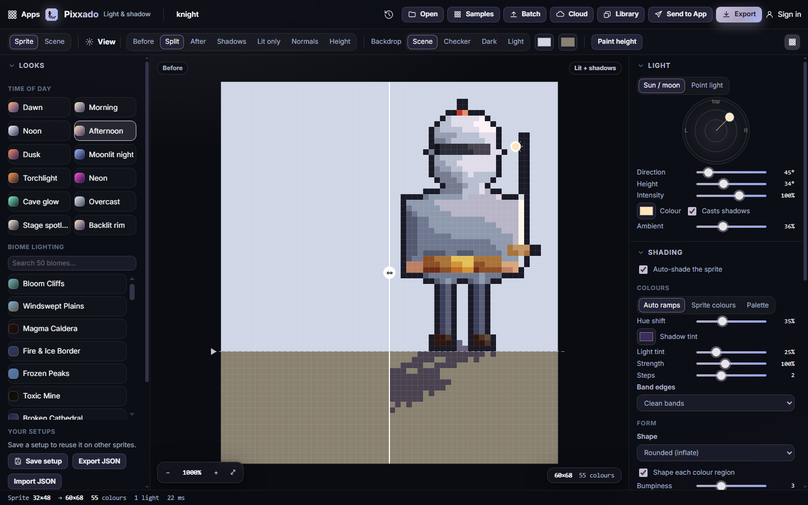Apply the Moonlit night look

click(x=105, y=155)
